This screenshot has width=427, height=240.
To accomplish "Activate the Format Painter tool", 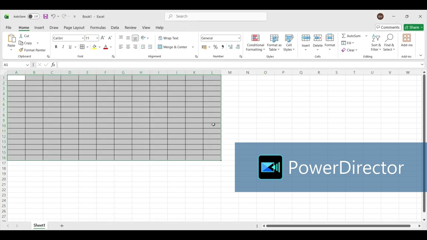I will tap(32, 50).
